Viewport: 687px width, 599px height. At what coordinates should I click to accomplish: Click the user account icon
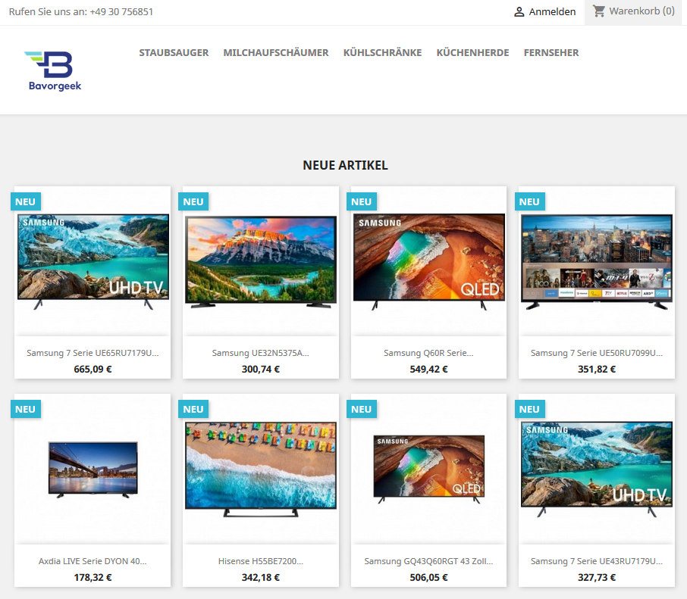(519, 12)
